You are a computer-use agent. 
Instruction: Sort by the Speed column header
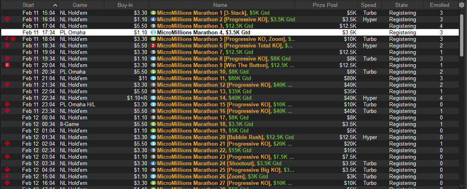click(x=368, y=5)
